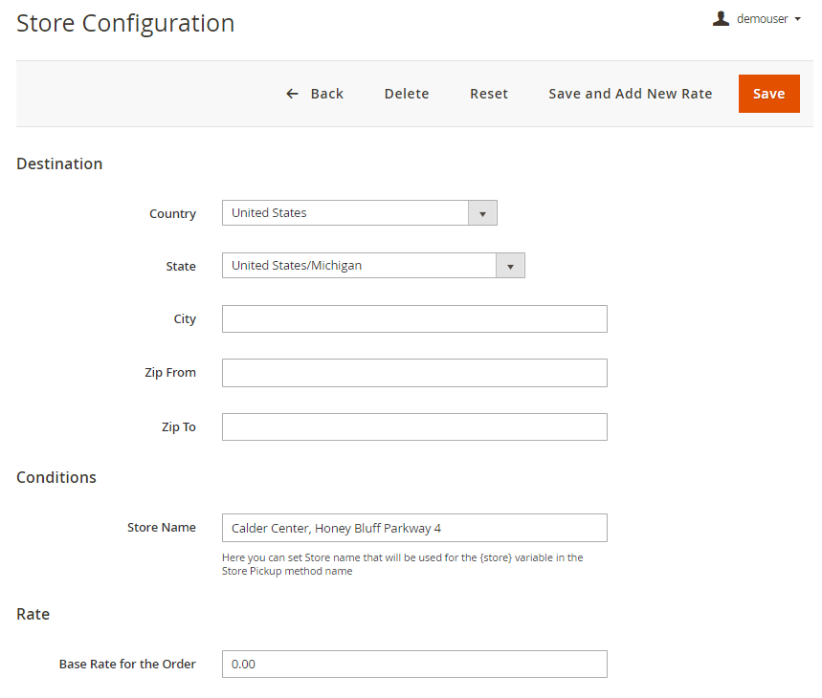Click the user avatar icon

(721, 18)
